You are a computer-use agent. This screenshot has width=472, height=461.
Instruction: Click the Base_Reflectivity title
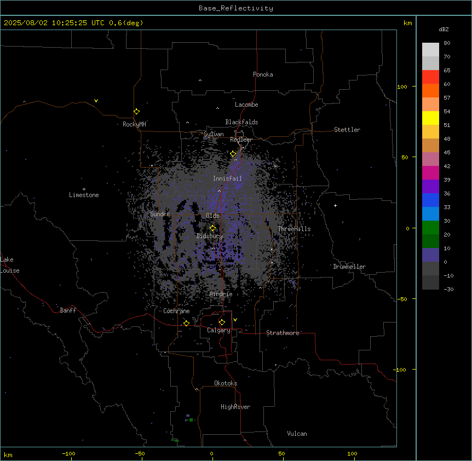(236, 8)
